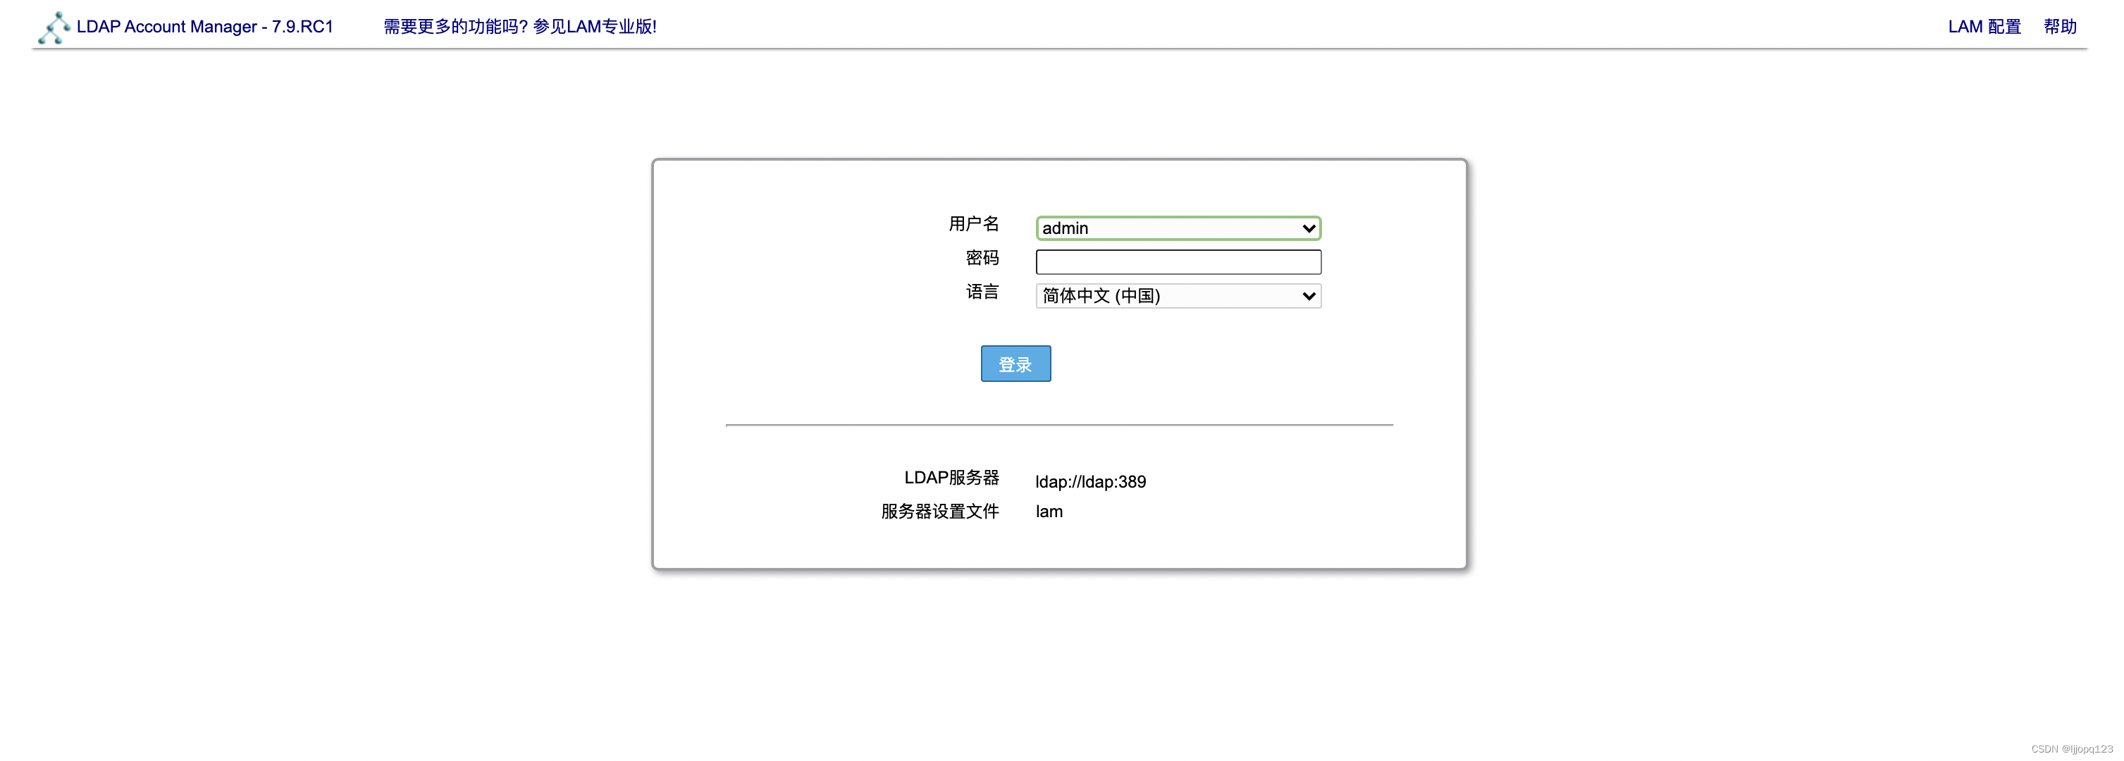This screenshot has width=2124, height=761.
Task: Expand the 语言 language dropdown
Action: coord(1178,296)
